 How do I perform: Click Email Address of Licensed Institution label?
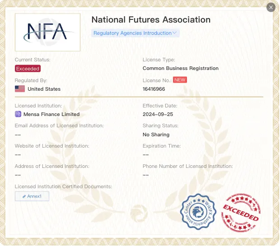click(59, 125)
